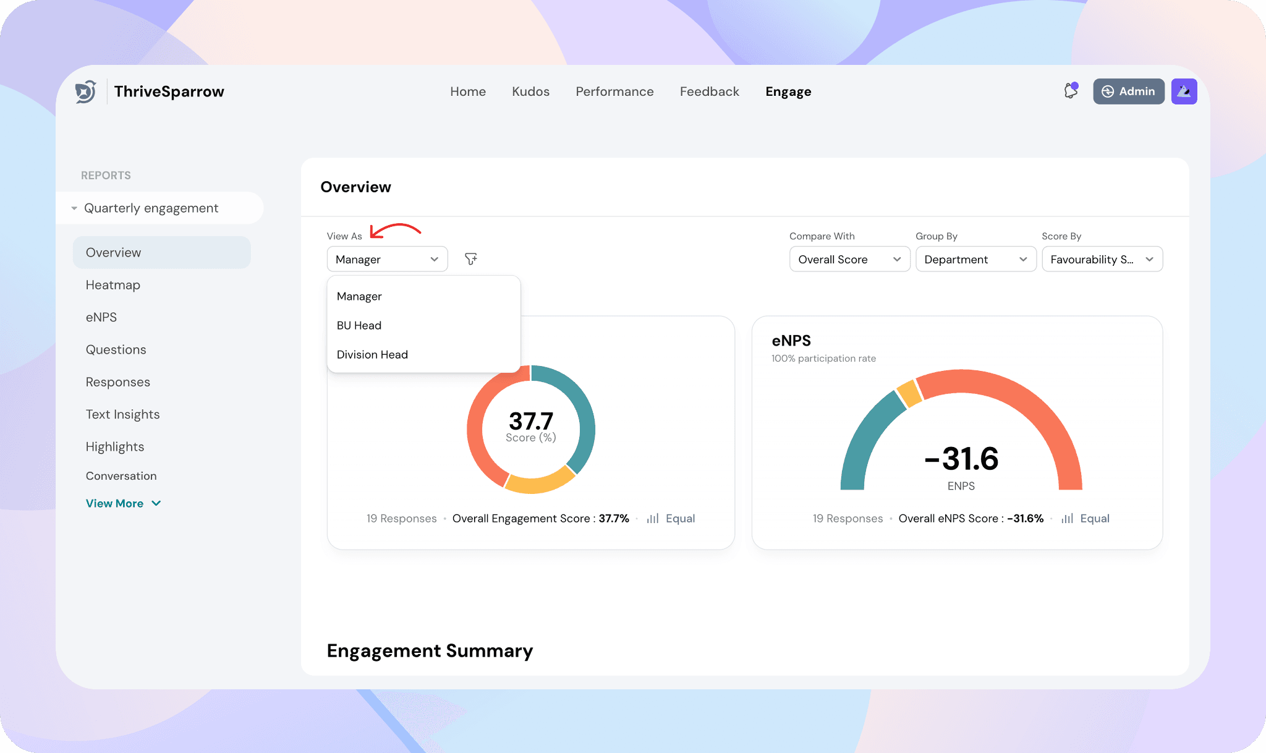Expand View More sidebar options
The height and width of the screenshot is (753, 1266).
123,503
